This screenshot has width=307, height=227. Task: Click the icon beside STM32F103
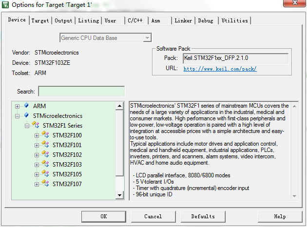click(x=45, y=164)
